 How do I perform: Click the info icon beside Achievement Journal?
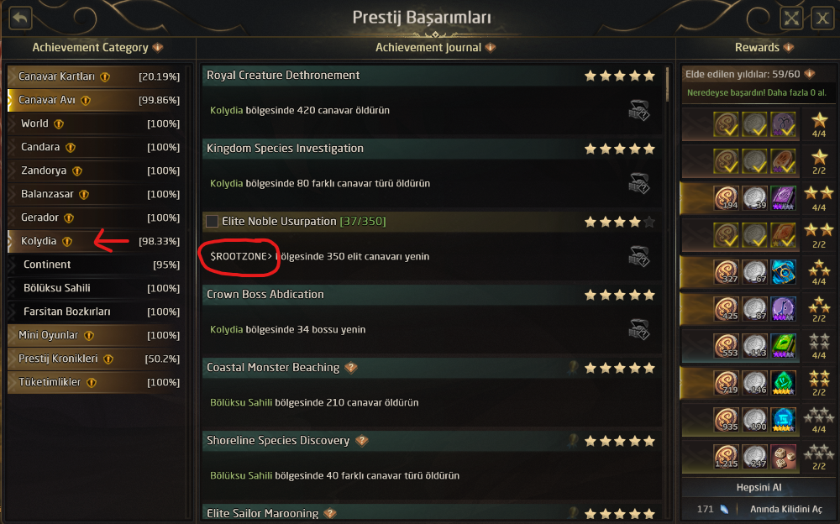(490, 48)
